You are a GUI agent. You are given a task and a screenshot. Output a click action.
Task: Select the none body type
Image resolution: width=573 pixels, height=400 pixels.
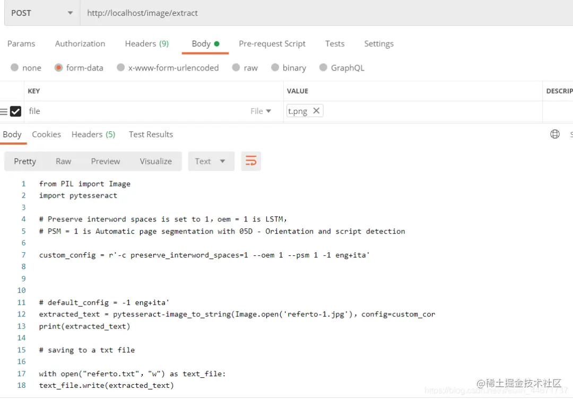[x=25, y=68]
